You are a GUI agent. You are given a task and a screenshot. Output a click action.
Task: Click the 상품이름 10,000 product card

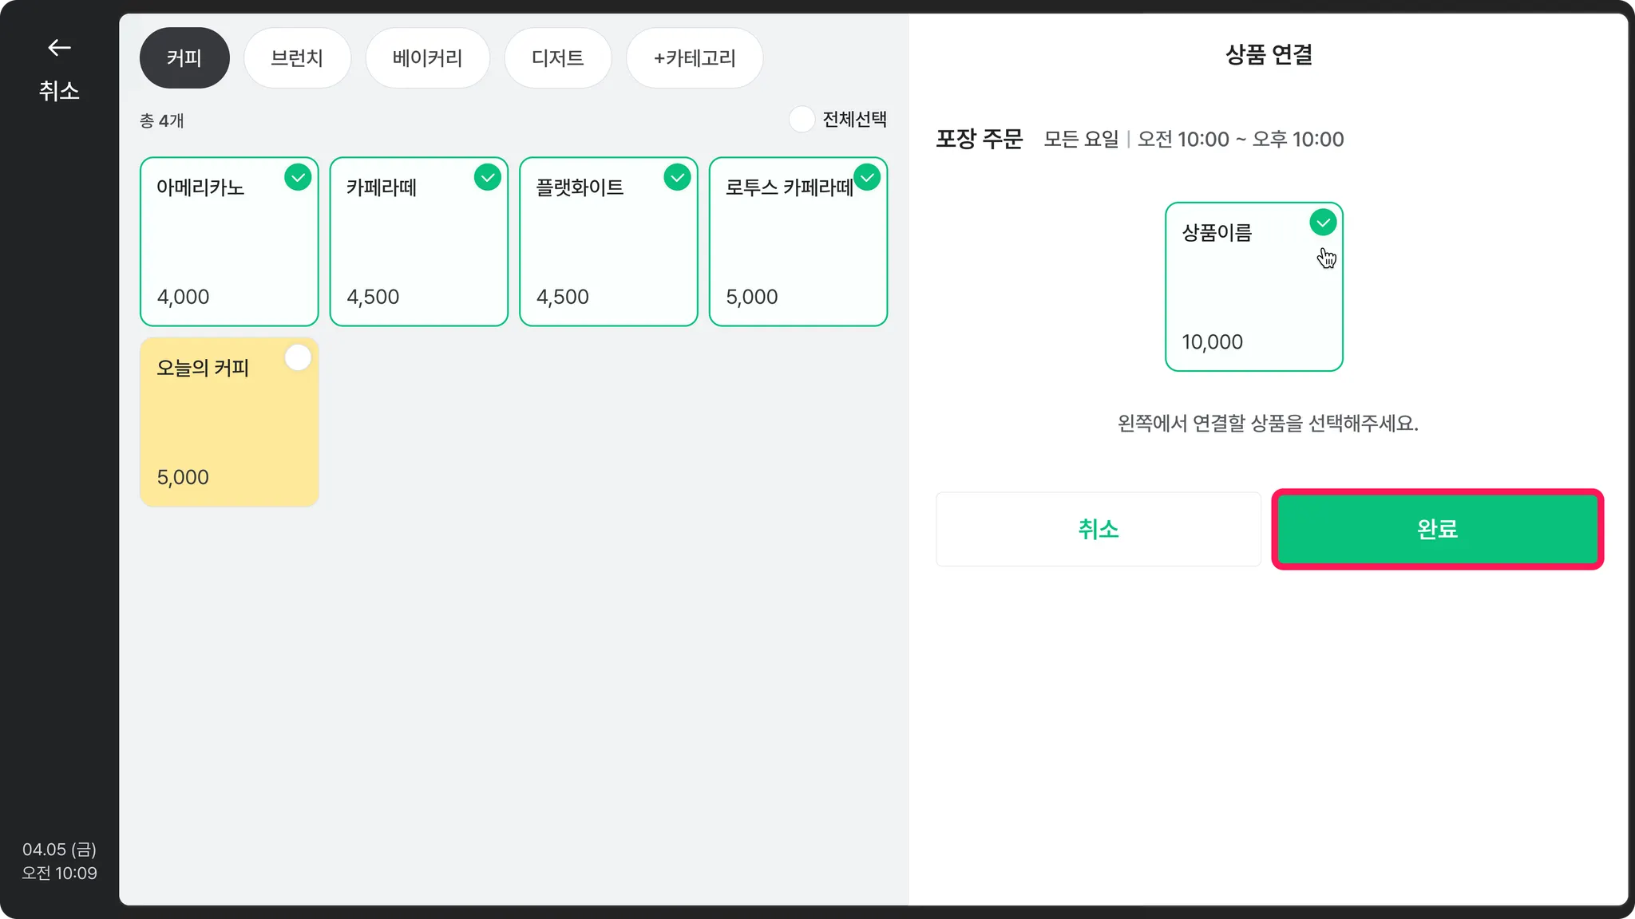pos(1253,295)
